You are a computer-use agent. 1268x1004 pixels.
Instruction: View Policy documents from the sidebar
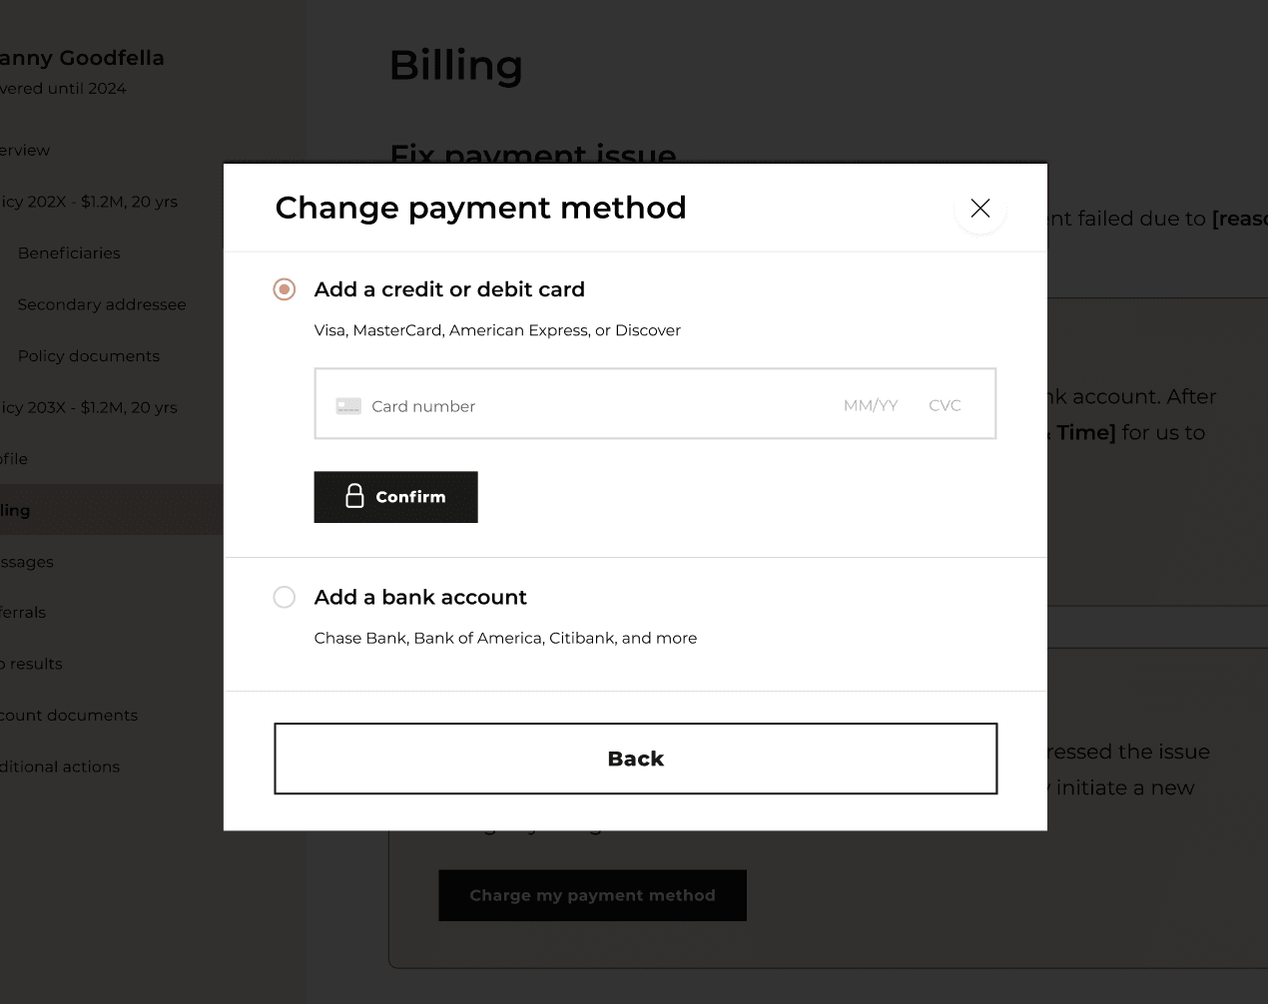[88, 355]
